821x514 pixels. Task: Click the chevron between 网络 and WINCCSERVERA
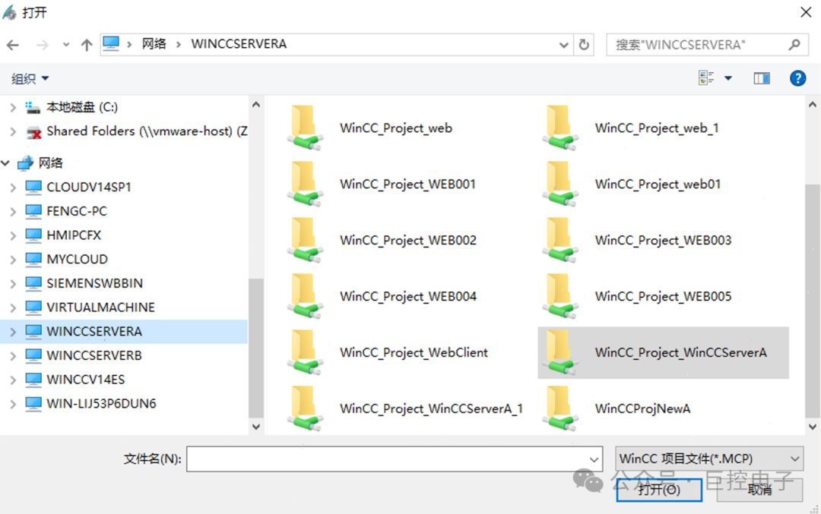(179, 45)
